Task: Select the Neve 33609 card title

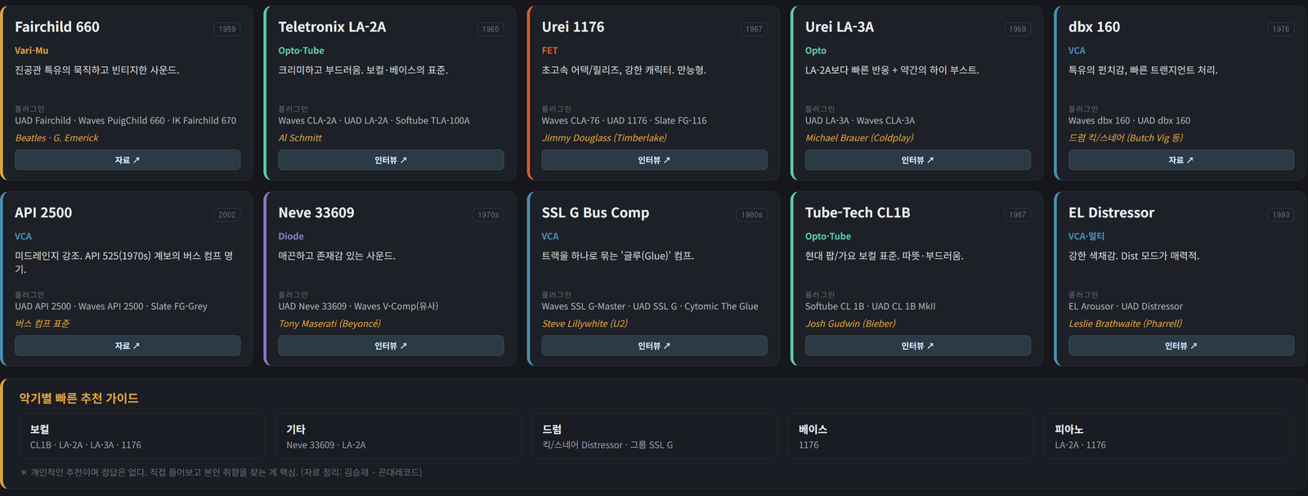Action: coord(316,212)
